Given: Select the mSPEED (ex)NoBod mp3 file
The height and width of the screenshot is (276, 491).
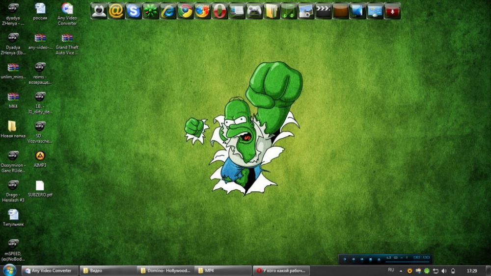Looking at the screenshot, I should (13, 250).
